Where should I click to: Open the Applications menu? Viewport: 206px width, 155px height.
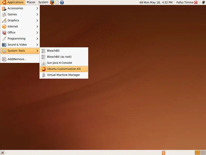coord(13,2)
